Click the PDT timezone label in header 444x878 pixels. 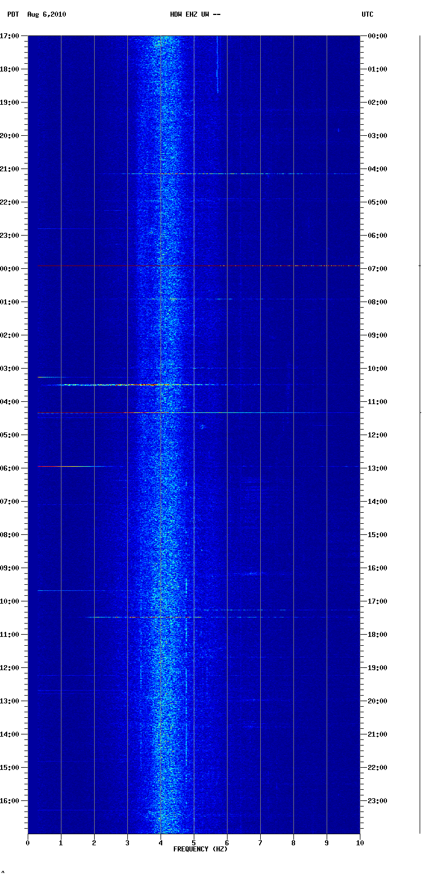pos(12,14)
